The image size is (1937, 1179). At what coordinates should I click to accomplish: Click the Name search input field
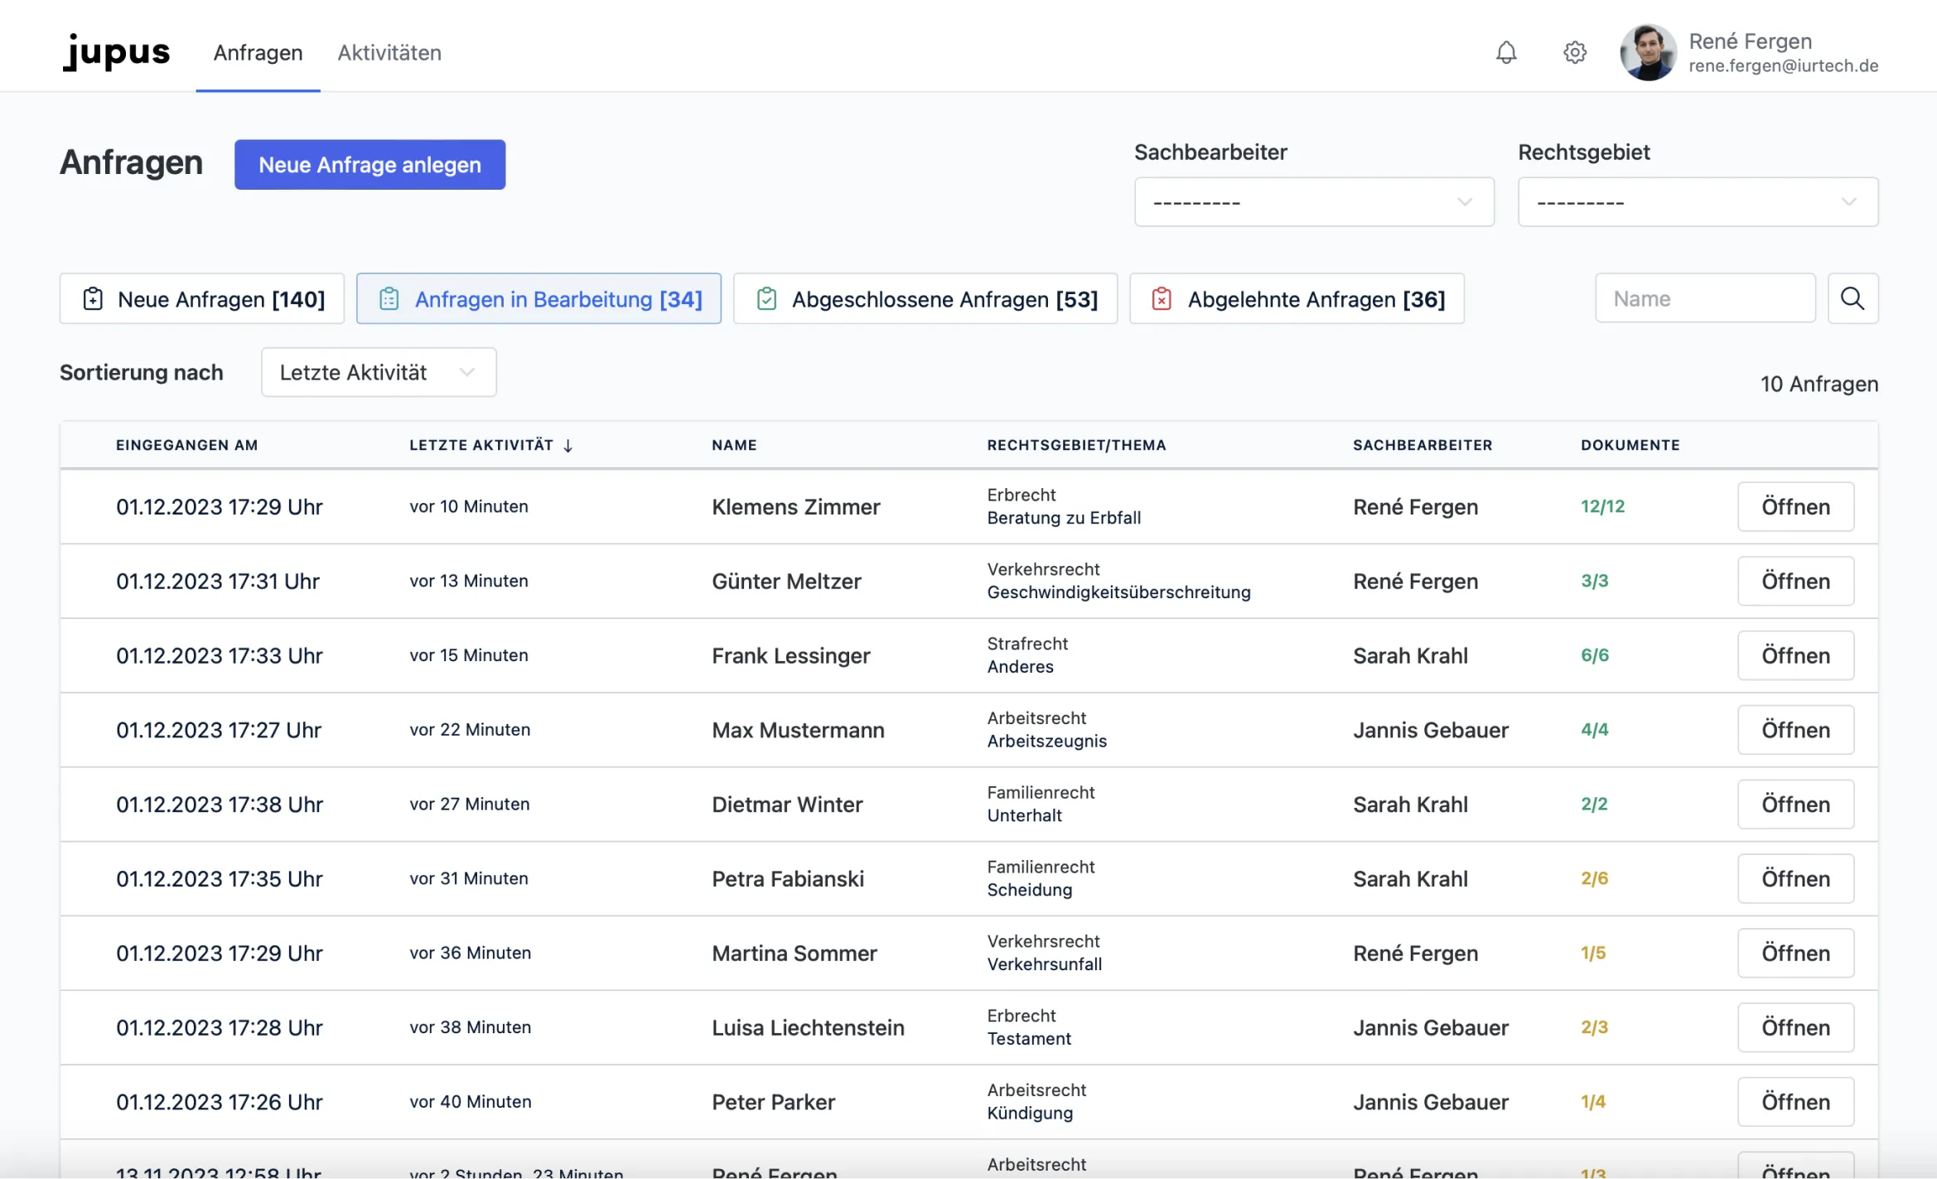(1704, 298)
